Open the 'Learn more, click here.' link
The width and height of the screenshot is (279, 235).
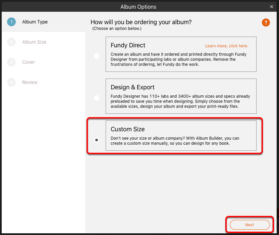tap(226, 46)
